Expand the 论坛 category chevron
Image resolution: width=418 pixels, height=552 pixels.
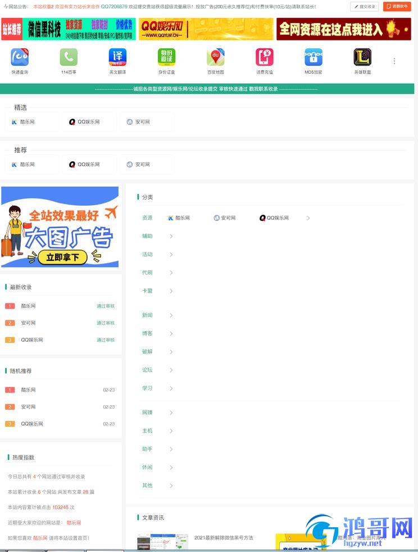(x=171, y=370)
